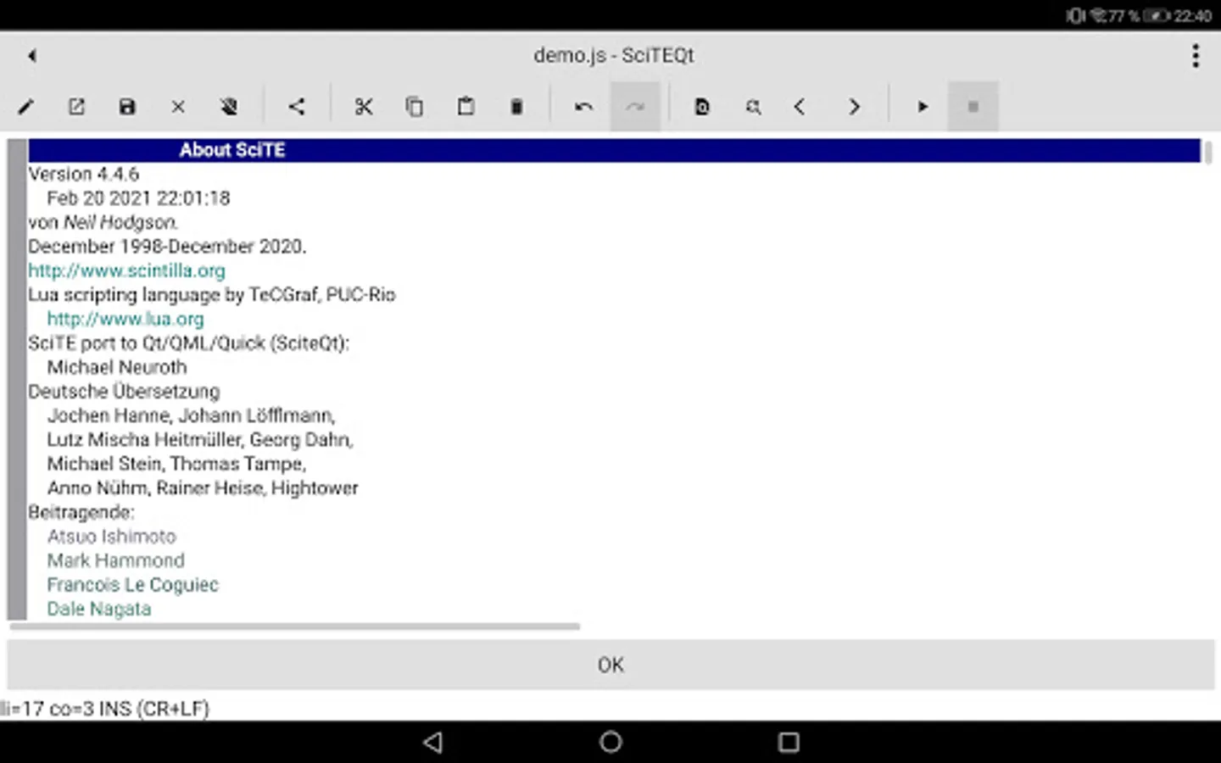Image resolution: width=1221 pixels, height=763 pixels.
Task: Go to previous with left chevron
Action: point(800,107)
